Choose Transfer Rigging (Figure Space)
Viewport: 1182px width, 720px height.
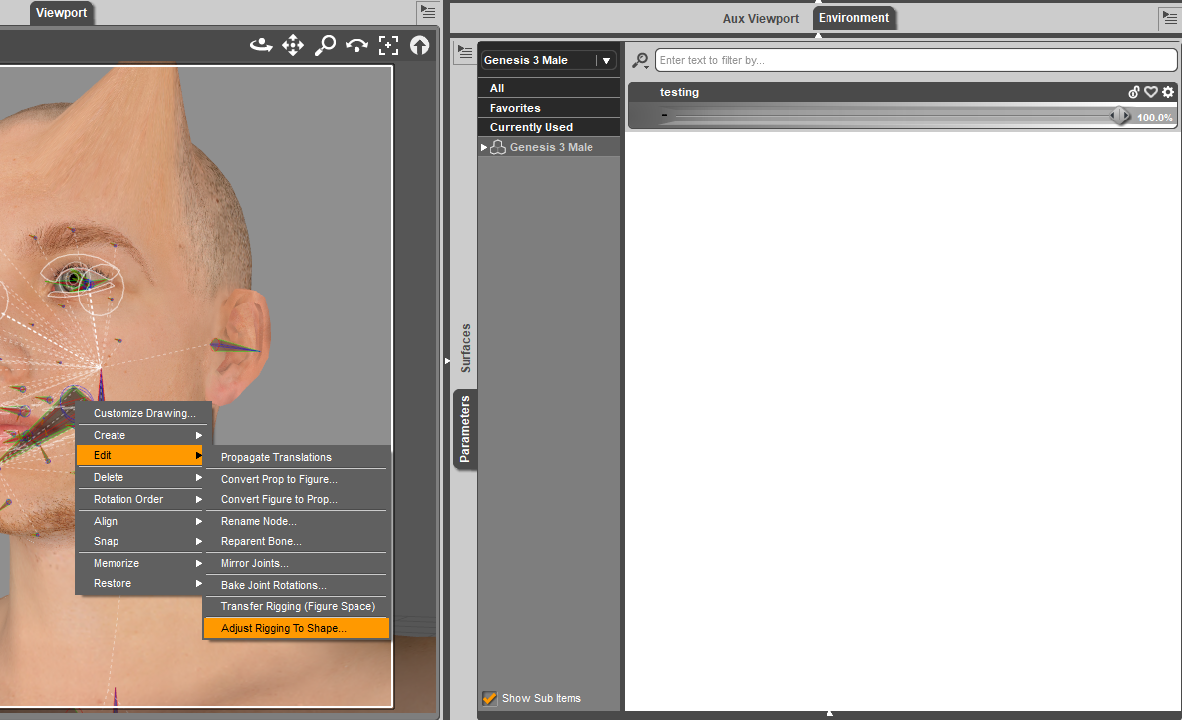pyautogui.click(x=297, y=606)
